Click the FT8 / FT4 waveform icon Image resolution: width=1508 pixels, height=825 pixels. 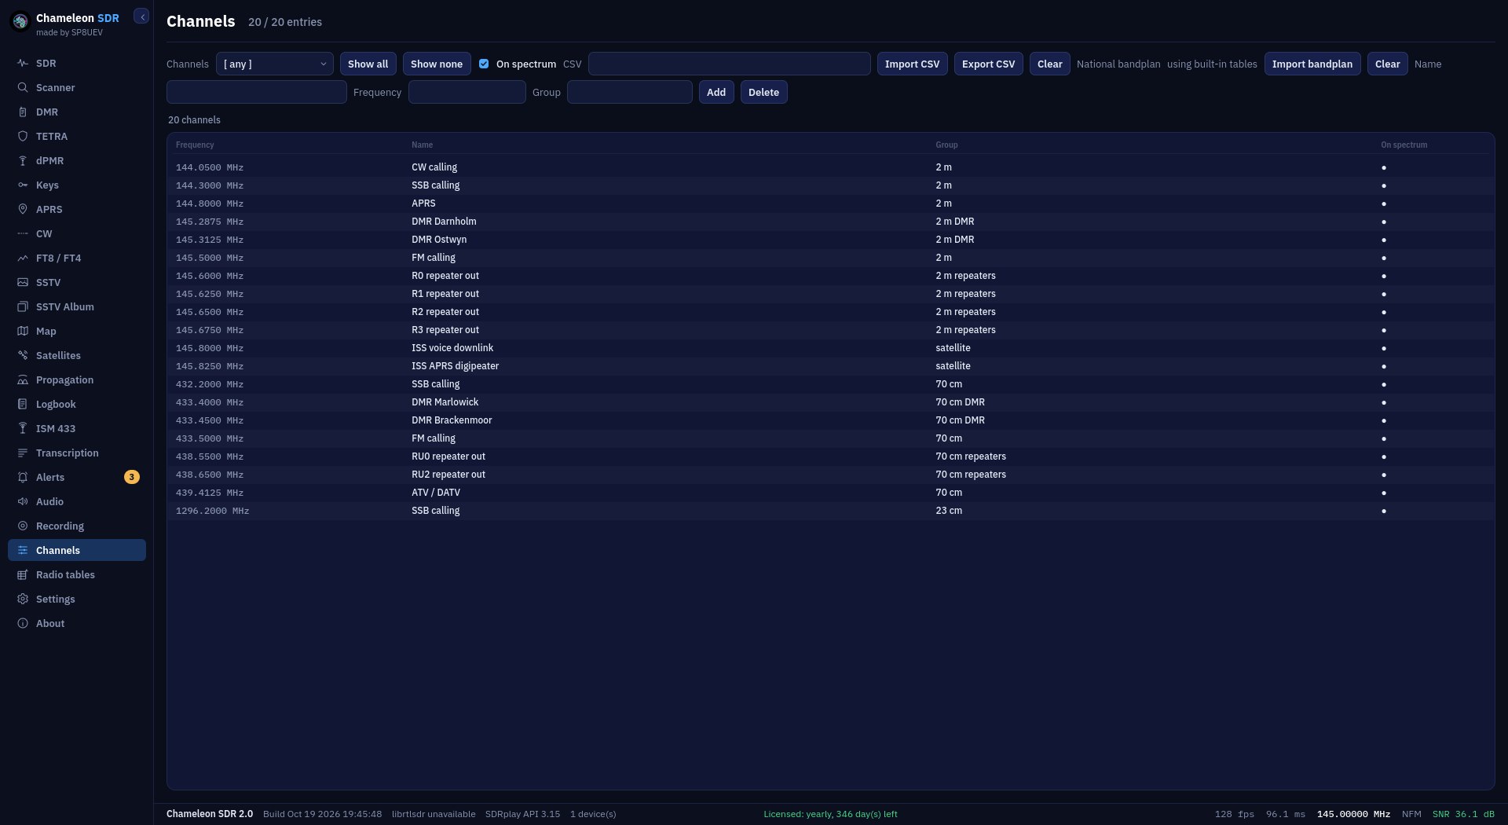[23, 258]
